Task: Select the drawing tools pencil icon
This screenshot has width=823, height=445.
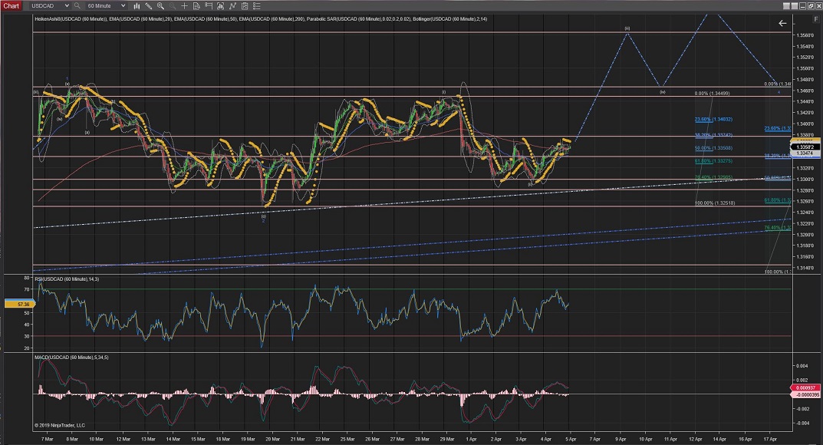Action: click(149, 6)
